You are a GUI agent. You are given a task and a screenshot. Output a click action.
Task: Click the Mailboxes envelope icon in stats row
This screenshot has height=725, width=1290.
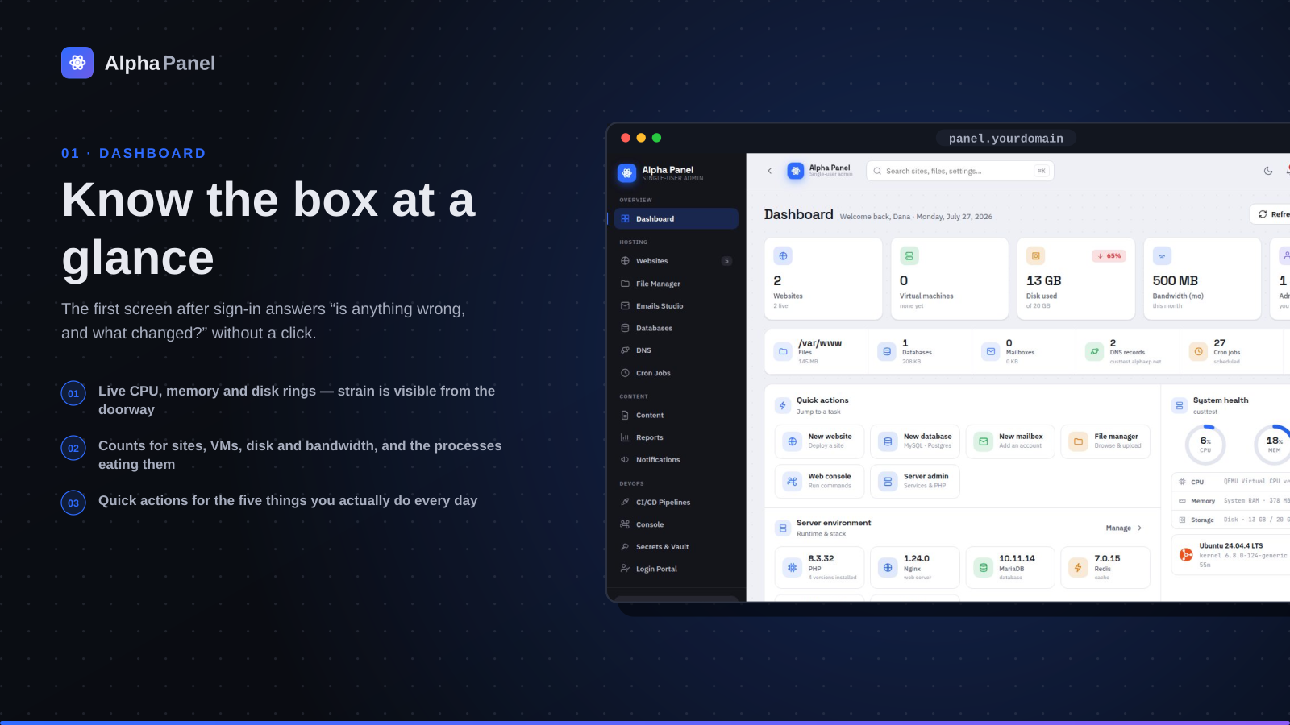(991, 352)
